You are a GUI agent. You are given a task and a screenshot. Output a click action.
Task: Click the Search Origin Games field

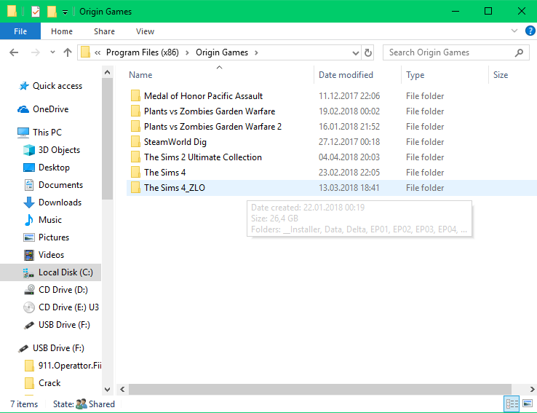click(456, 52)
